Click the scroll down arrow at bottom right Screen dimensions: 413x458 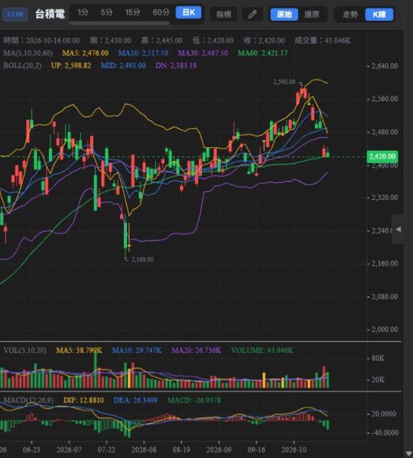pos(408,453)
